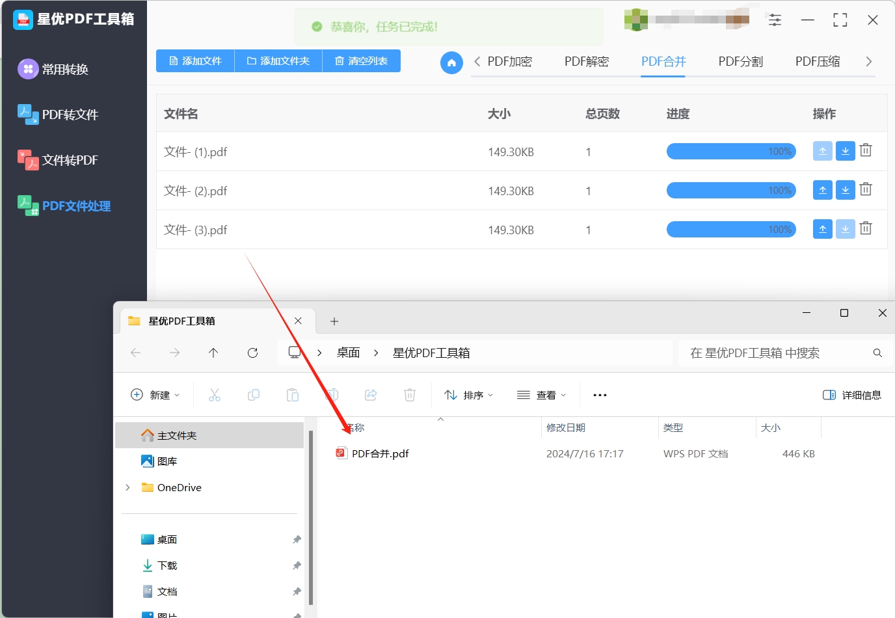Refresh the Explorer folder view

[253, 353]
